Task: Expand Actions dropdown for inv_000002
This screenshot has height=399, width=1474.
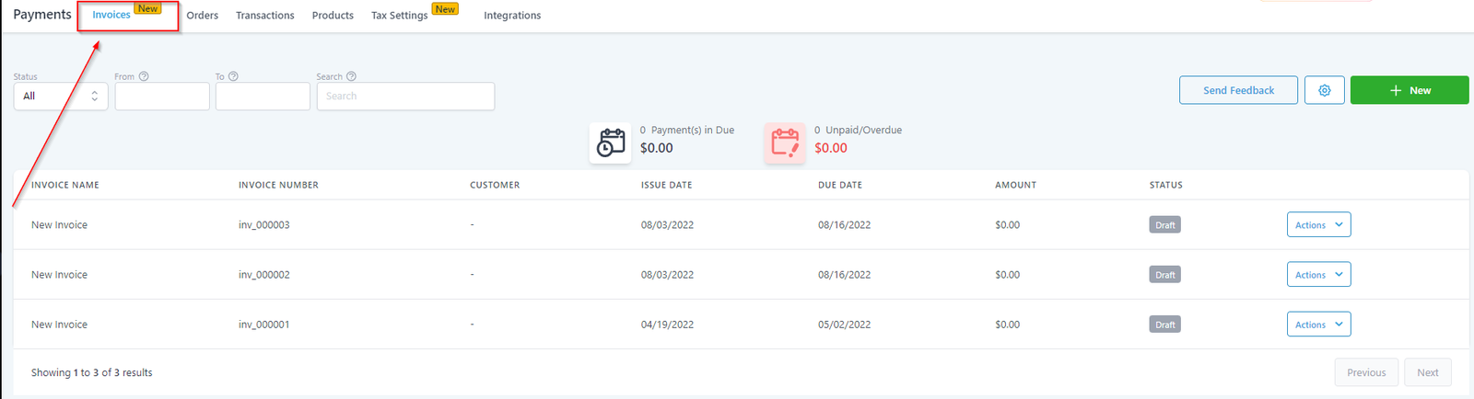Action: pos(1318,274)
